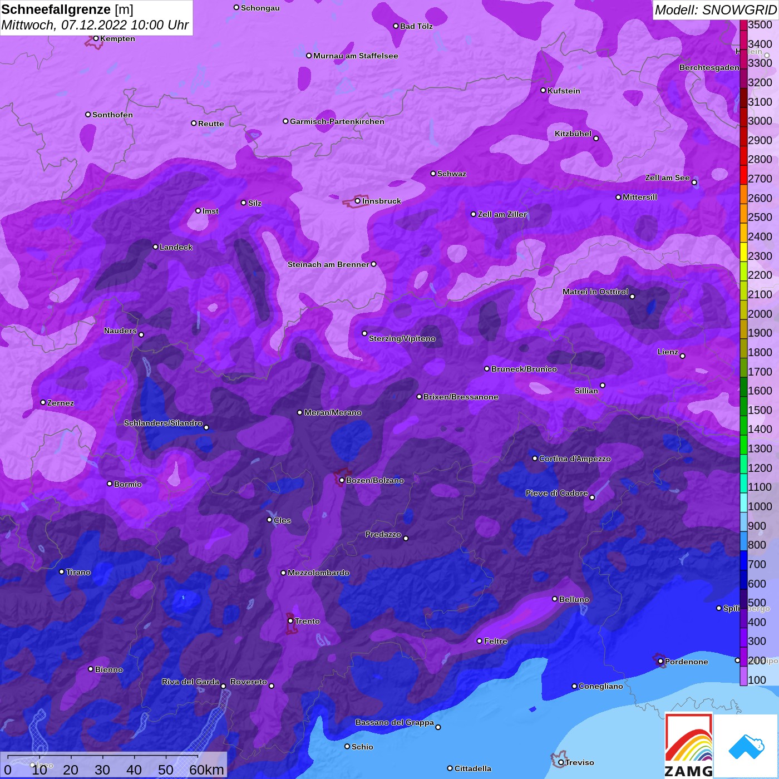Click the Lienz city marker
The image size is (779, 779).
683,356
